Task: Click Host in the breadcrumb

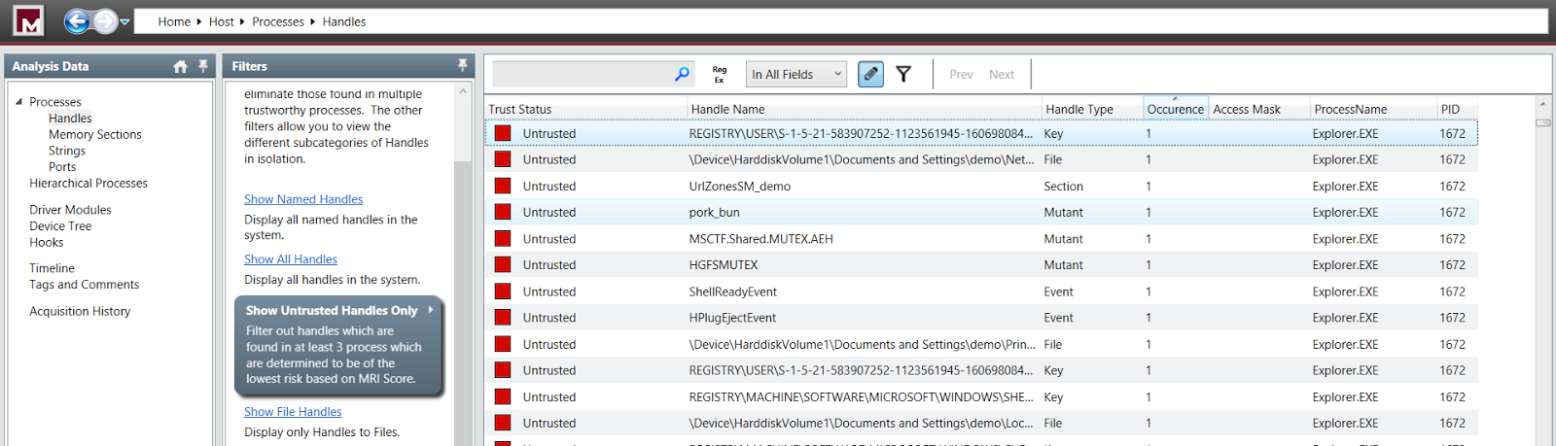Action: pos(222,21)
